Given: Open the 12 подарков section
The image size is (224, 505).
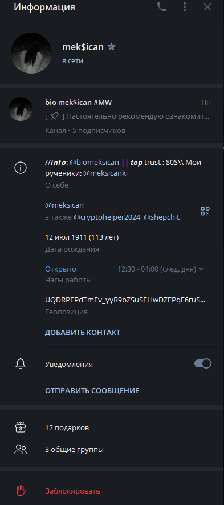Looking at the screenshot, I should coord(112,428).
